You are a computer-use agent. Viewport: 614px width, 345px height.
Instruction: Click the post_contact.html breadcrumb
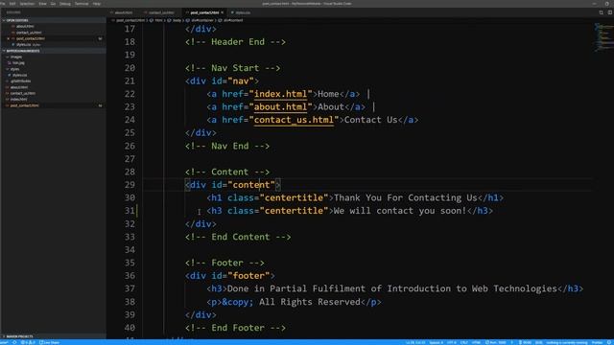click(130, 20)
